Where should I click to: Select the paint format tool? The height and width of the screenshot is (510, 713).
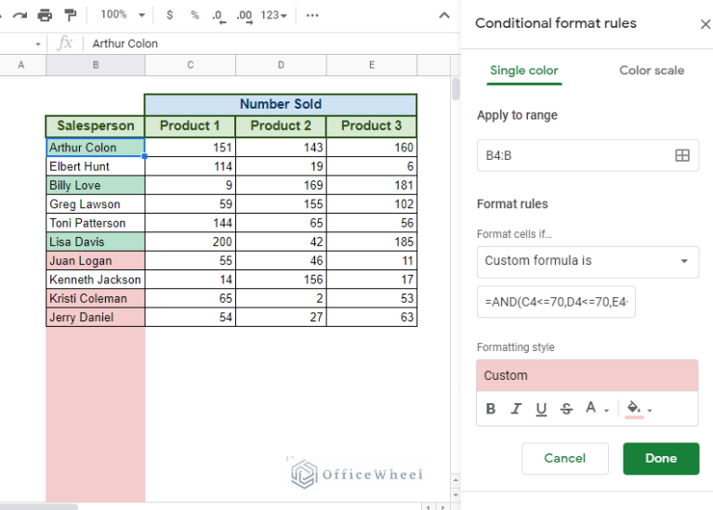pos(70,15)
